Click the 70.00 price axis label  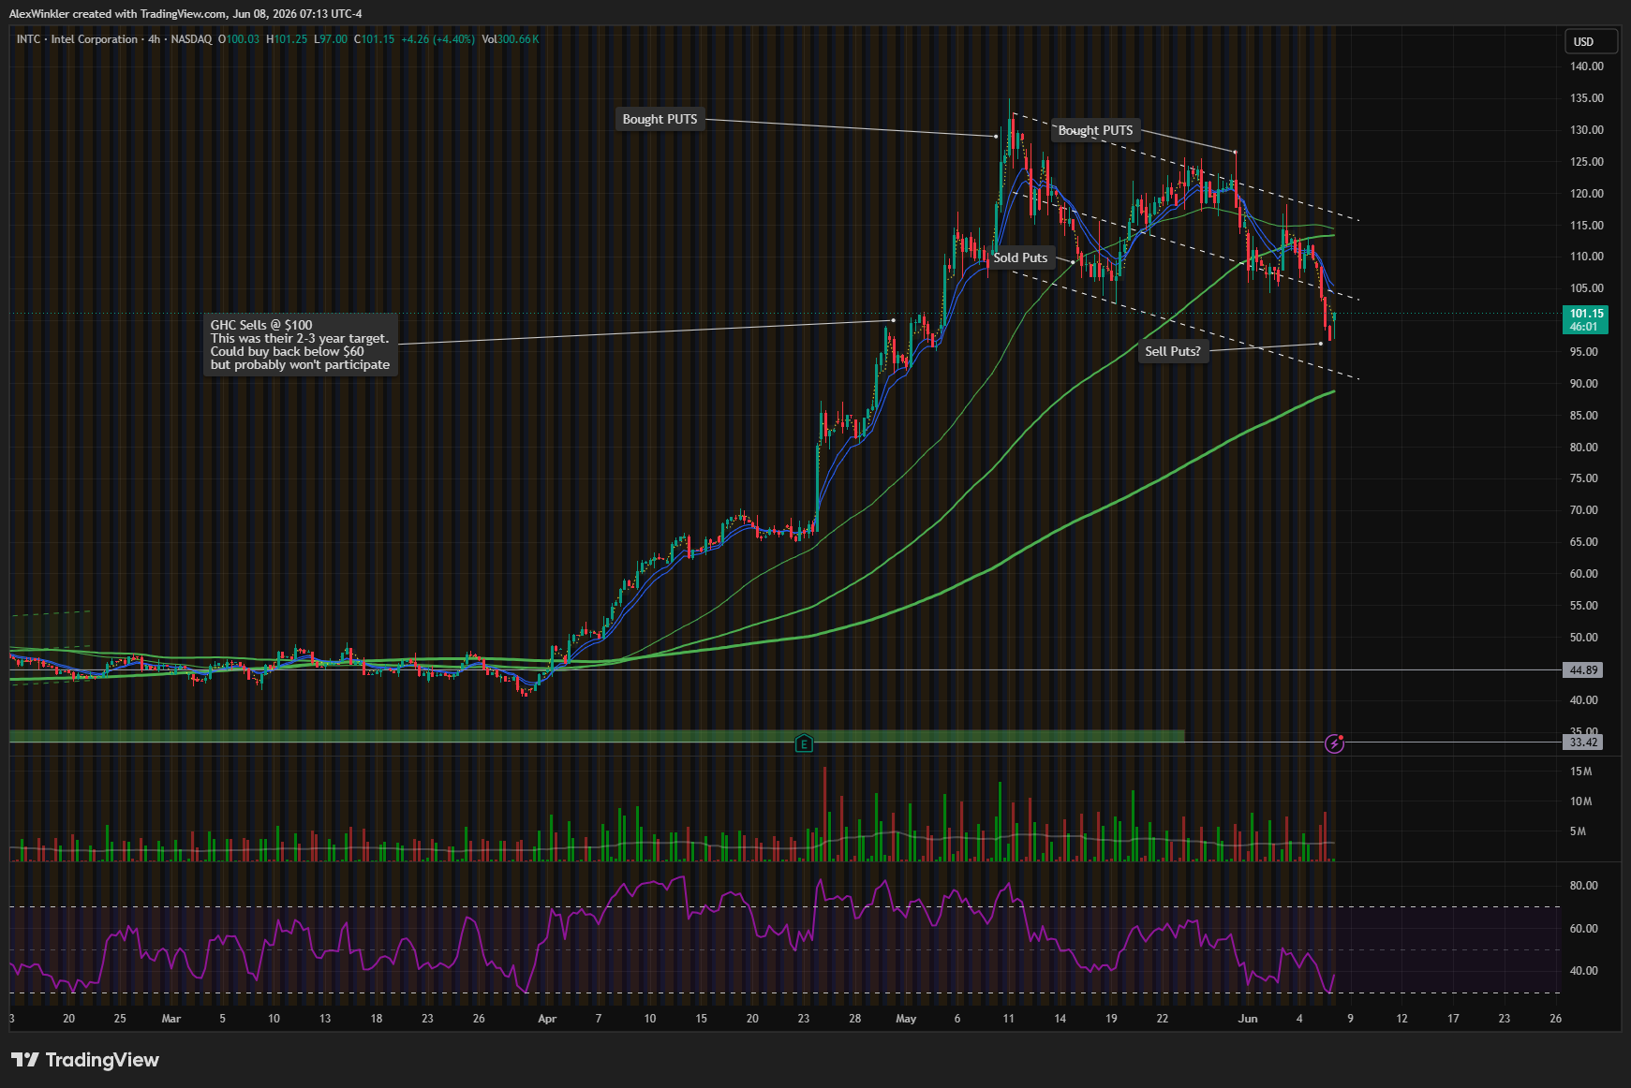[1584, 510]
